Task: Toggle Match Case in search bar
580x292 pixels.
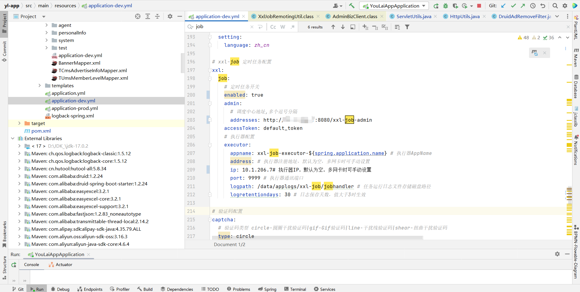Action: click(273, 27)
